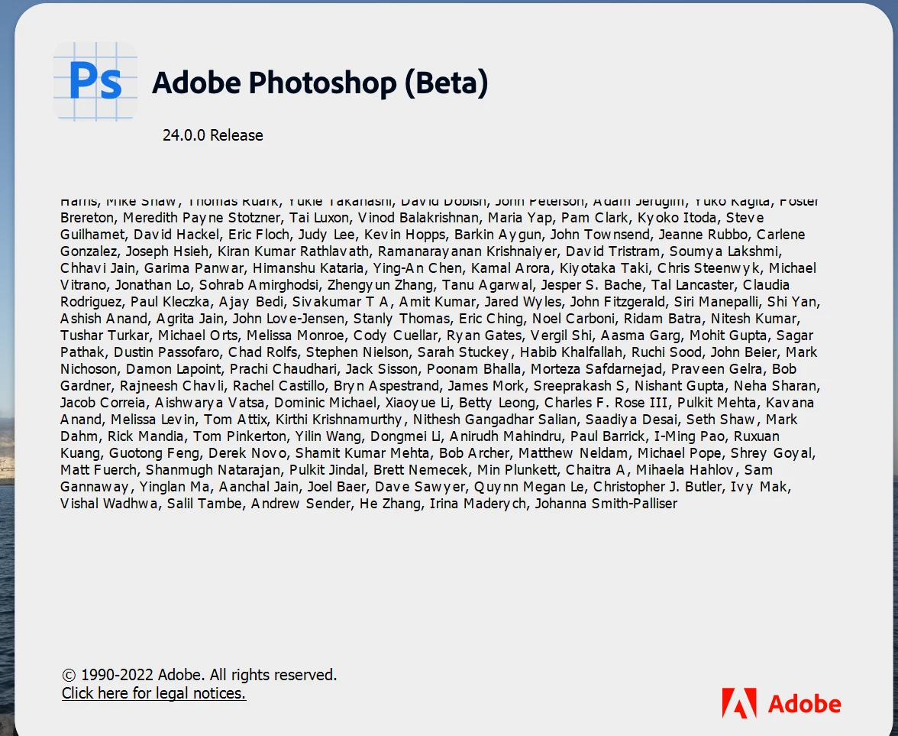This screenshot has height=736, width=898.
Task: Click the name Prachi Chaudhari
Action: [x=283, y=369]
